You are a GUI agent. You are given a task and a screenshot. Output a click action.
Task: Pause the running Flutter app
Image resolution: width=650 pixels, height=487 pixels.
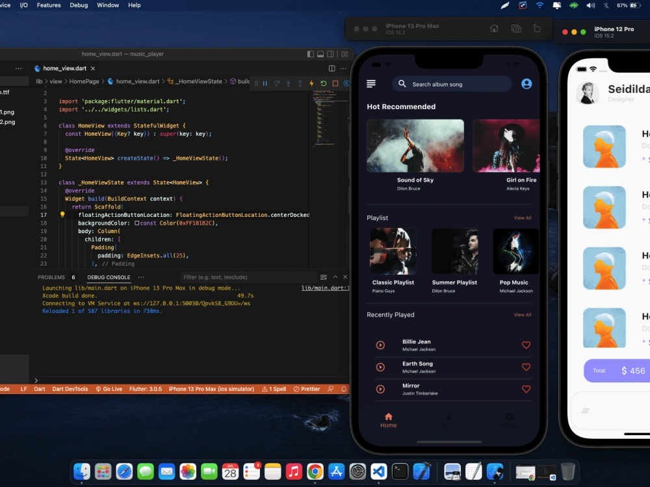(265, 83)
